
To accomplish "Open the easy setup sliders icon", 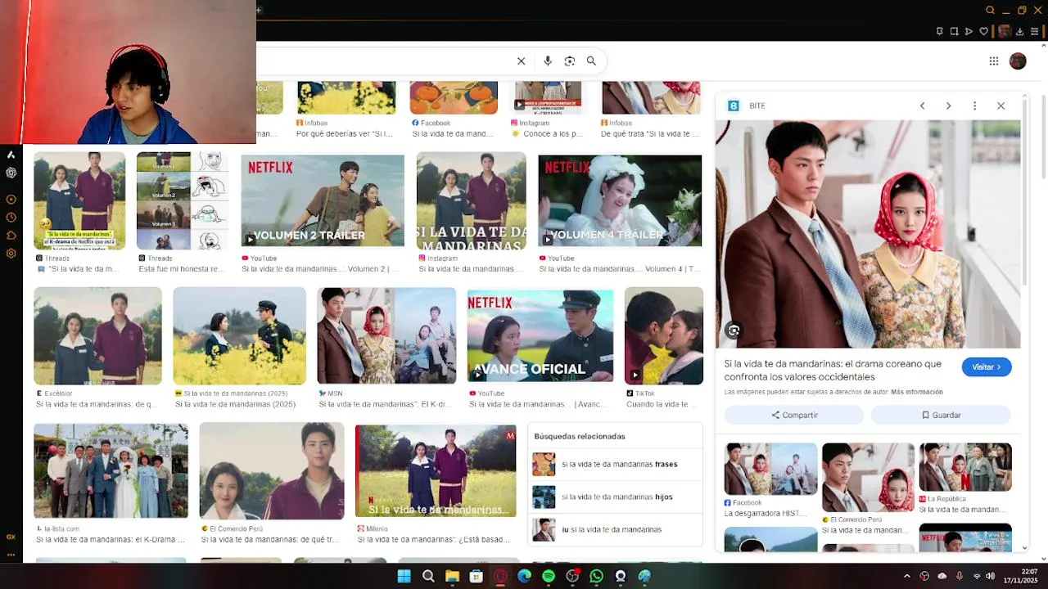I will (1036, 32).
